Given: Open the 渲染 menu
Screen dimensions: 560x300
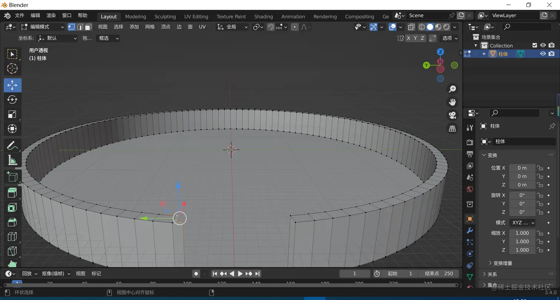Looking at the screenshot, I should [51, 16].
